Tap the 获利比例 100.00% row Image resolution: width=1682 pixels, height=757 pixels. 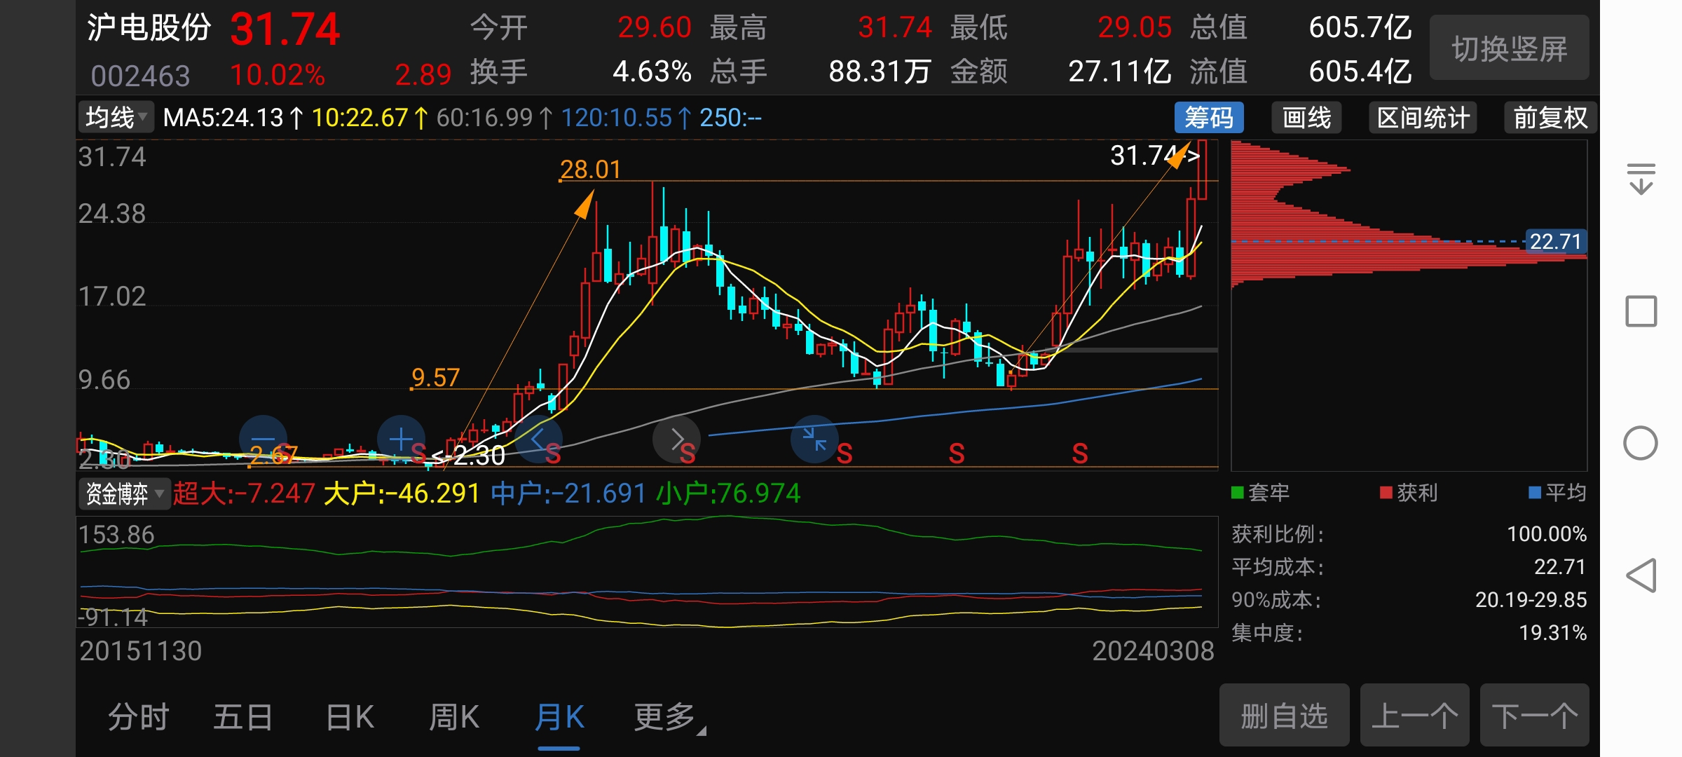[x=1409, y=534]
